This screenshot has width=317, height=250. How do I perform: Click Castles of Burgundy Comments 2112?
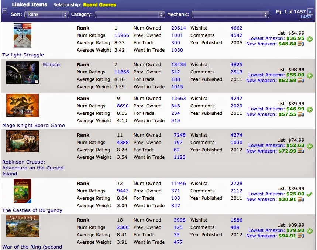tap(236, 191)
